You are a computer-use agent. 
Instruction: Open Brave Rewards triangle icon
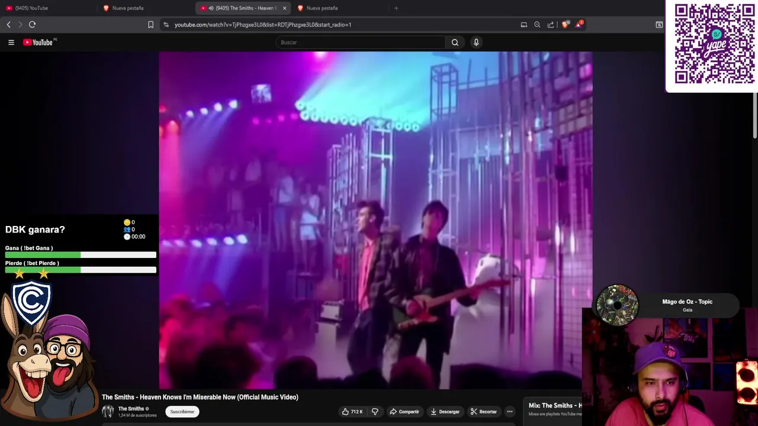579,24
